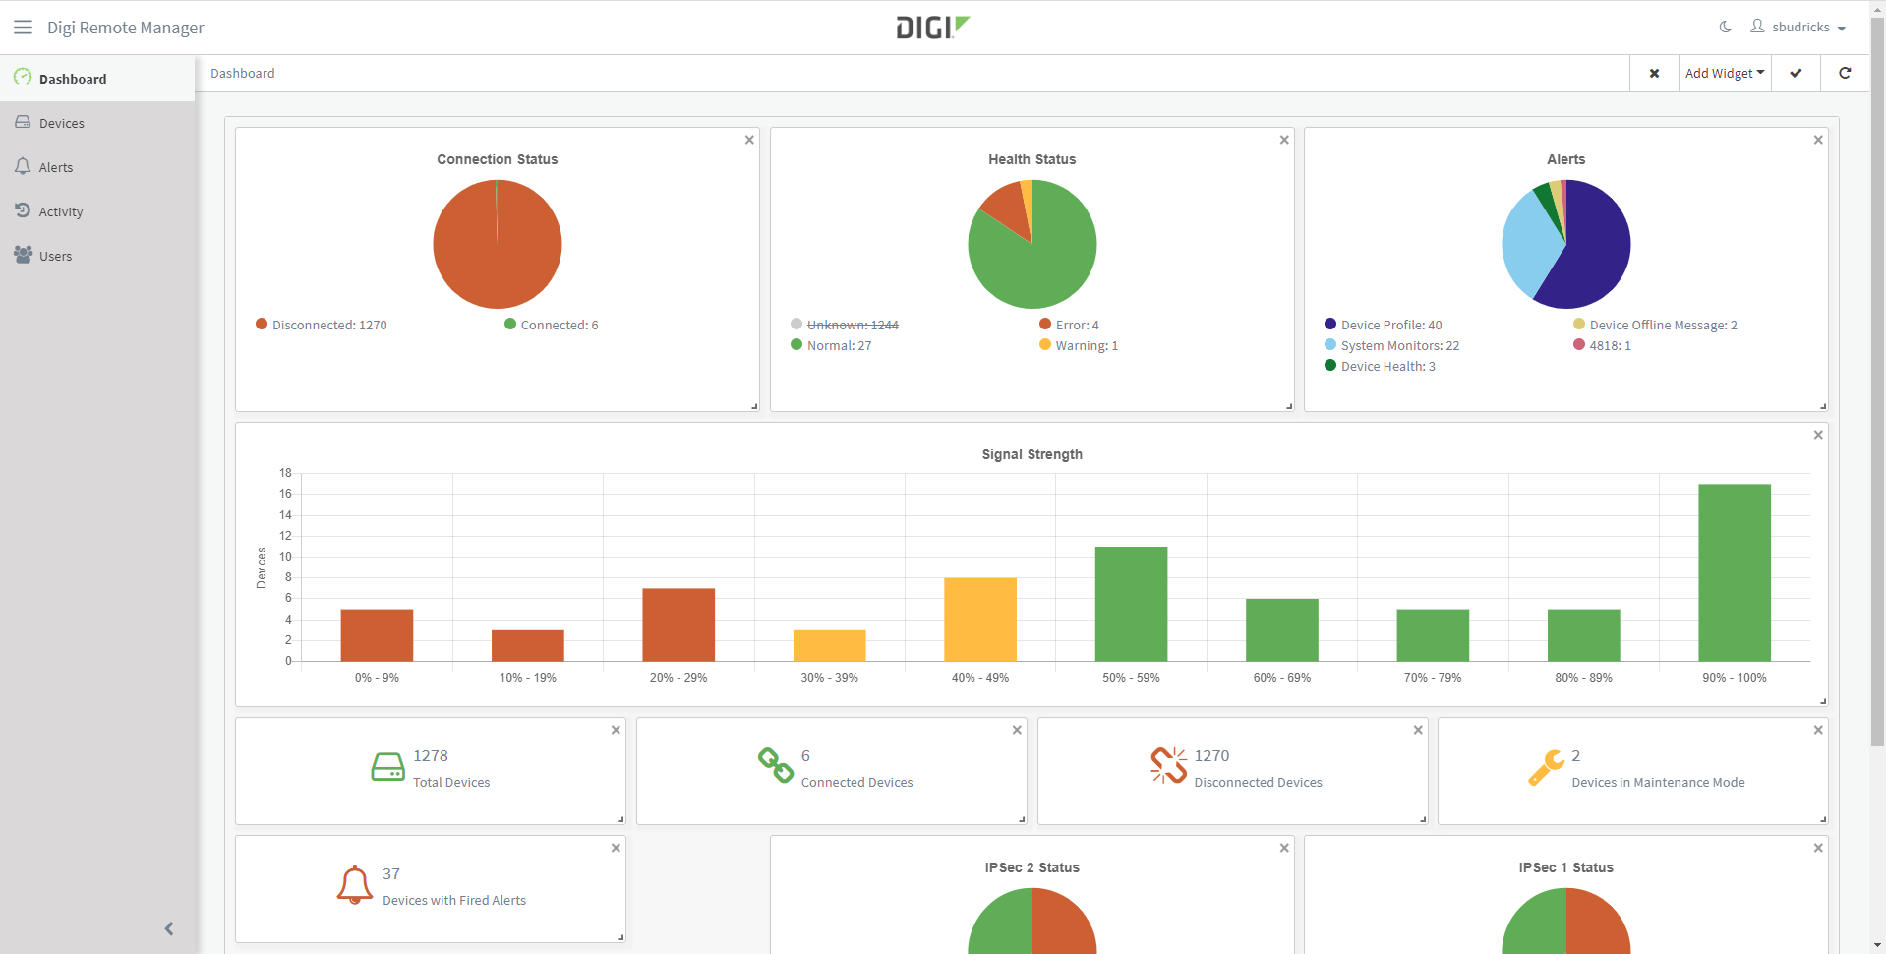Click the fired alerts bell icon
Screen dimensions: 1886x954
355,885
